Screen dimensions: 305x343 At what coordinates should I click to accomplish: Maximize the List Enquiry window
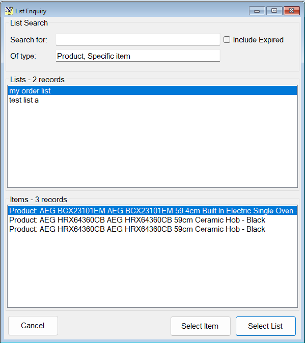274,11
